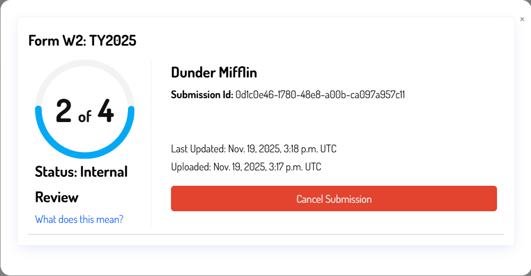
Task: Click the gray unfilled arc of progress ring
Action: coord(85,63)
